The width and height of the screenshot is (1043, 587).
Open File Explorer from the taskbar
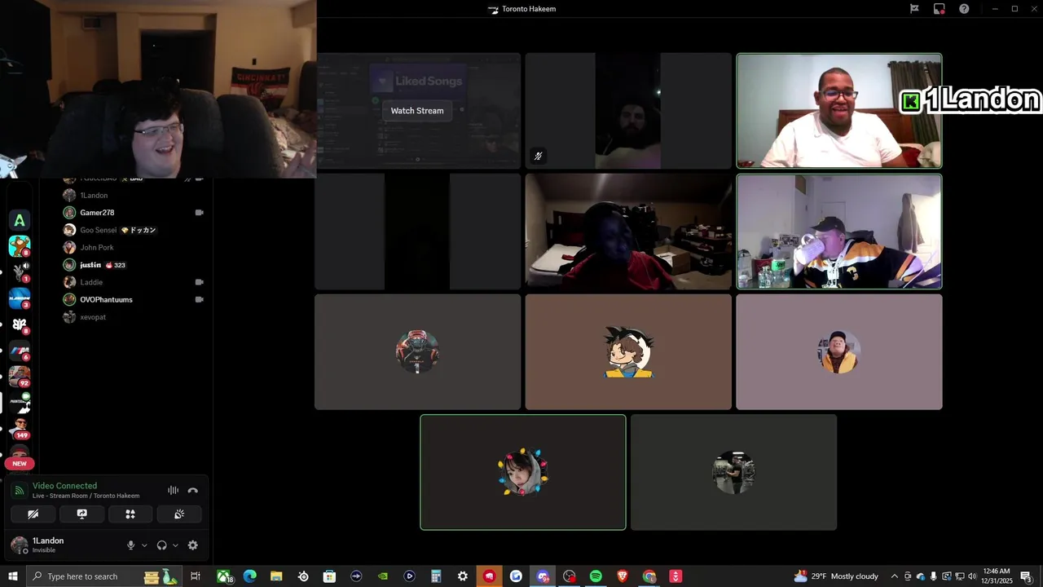click(x=276, y=576)
